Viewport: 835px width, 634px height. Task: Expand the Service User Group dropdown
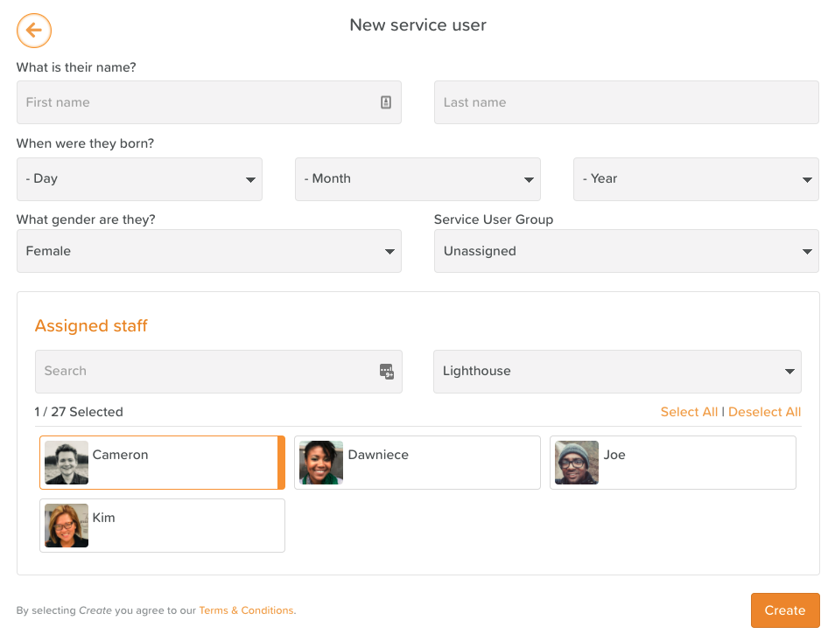[627, 251]
